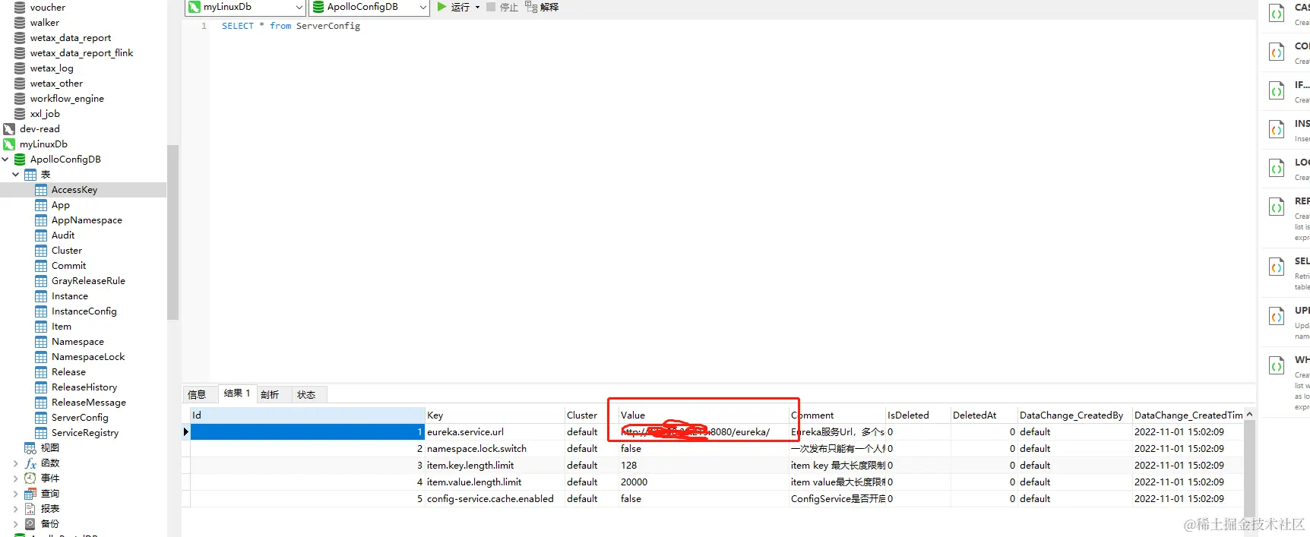Click the object tree vertical scrollbar
The height and width of the screenshot is (537, 1310).
click(x=172, y=232)
